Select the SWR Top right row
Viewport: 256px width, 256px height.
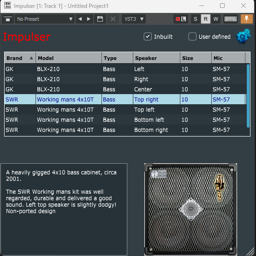[x=125, y=100]
